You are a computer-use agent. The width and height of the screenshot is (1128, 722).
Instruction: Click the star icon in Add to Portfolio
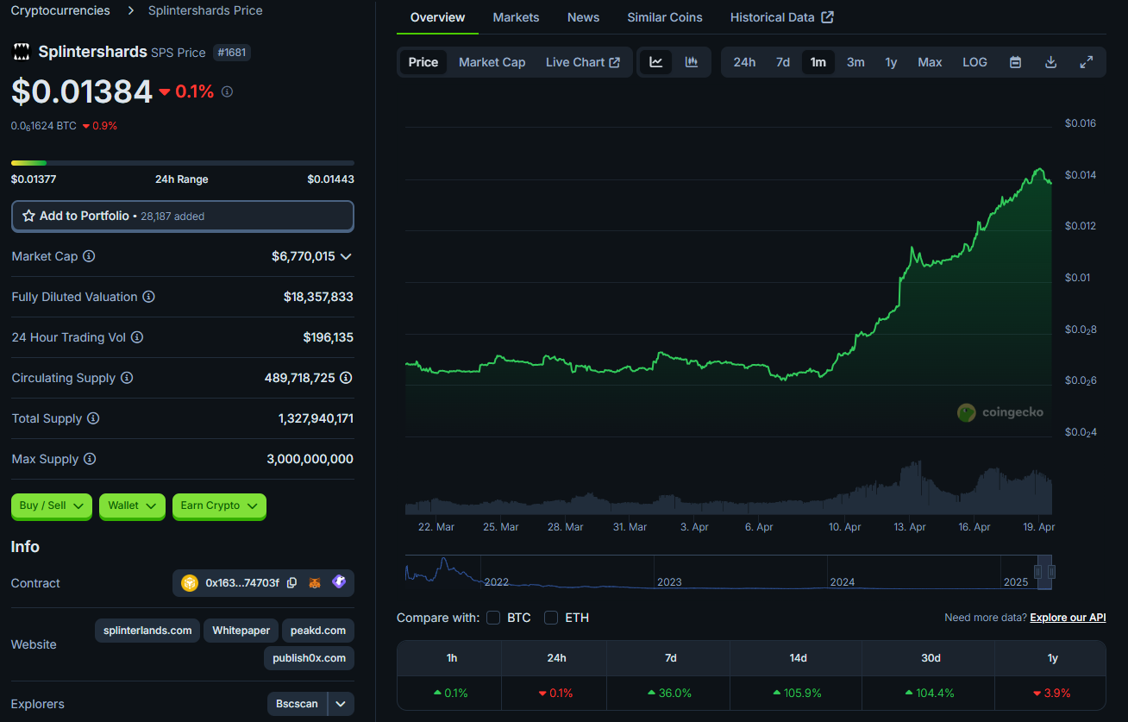pyautogui.click(x=28, y=216)
